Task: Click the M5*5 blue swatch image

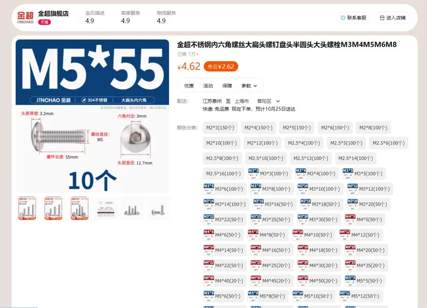Action: coord(350,280)
